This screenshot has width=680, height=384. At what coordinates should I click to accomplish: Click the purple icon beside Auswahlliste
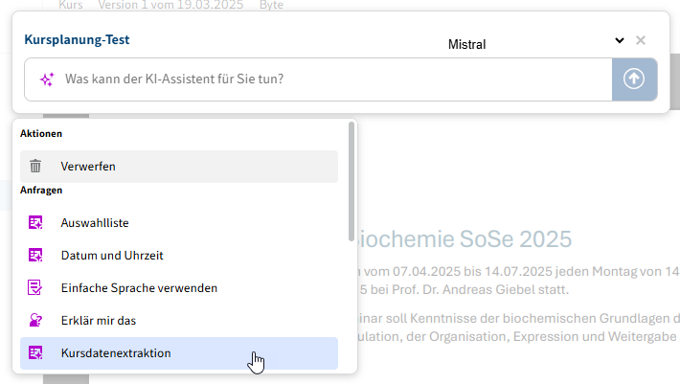coord(35,223)
